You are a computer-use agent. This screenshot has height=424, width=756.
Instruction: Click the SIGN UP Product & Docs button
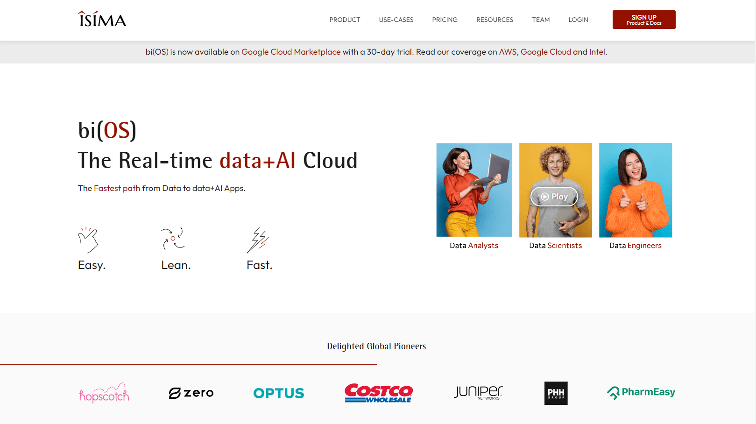[644, 20]
